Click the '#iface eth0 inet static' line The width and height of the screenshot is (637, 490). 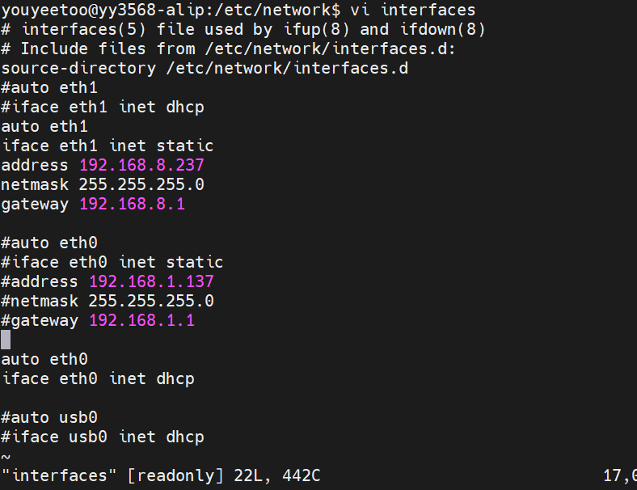112,262
